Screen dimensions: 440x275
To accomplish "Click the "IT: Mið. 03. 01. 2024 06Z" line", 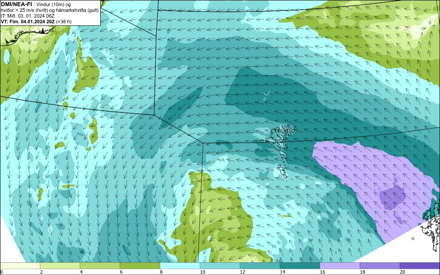I will click(27, 16).
